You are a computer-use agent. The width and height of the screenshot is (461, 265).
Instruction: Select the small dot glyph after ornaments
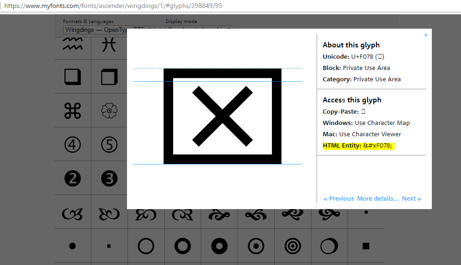coord(366,212)
